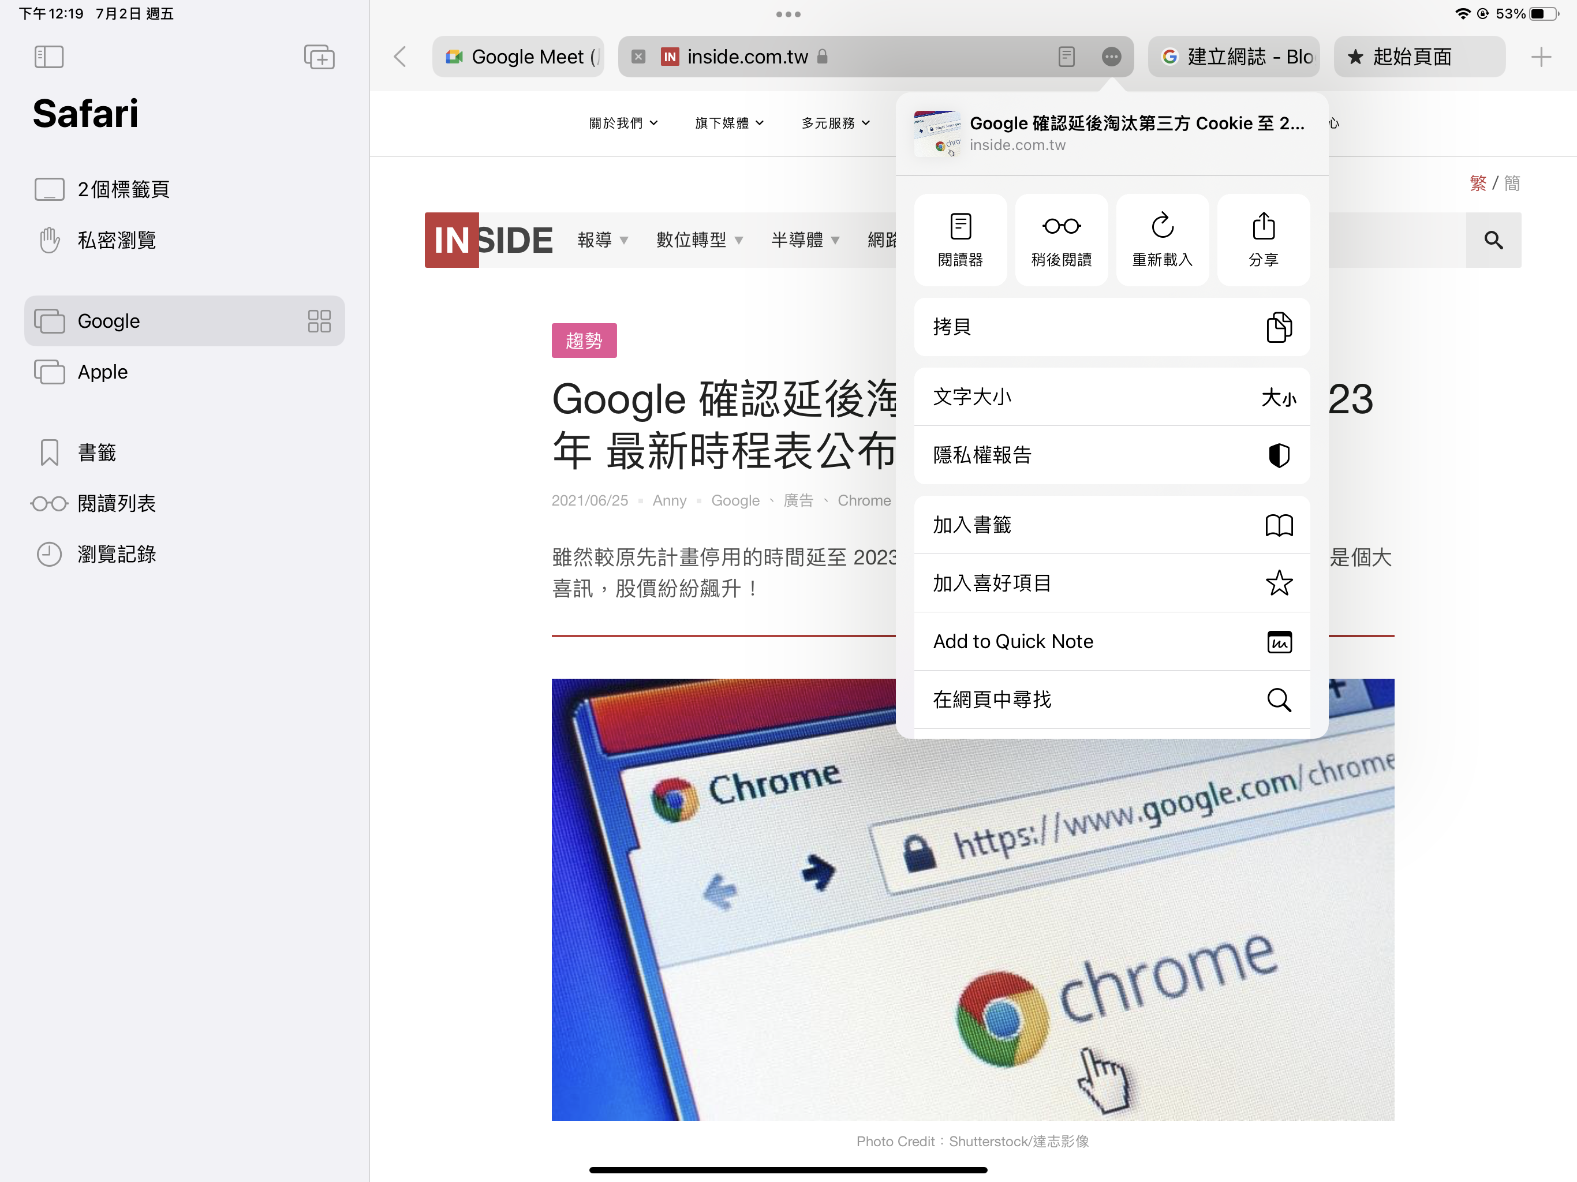Image resolution: width=1577 pixels, height=1182 pixels.
Task: Open 文字大小 text size option
Action: click(x=1112, y=397)
